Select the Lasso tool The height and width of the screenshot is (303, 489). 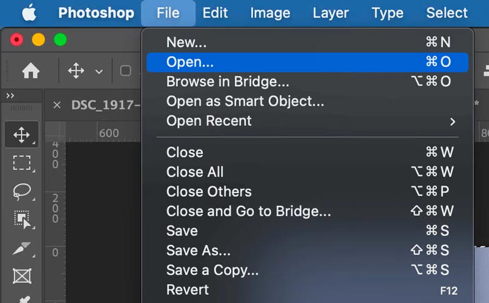tap(22, 191)
